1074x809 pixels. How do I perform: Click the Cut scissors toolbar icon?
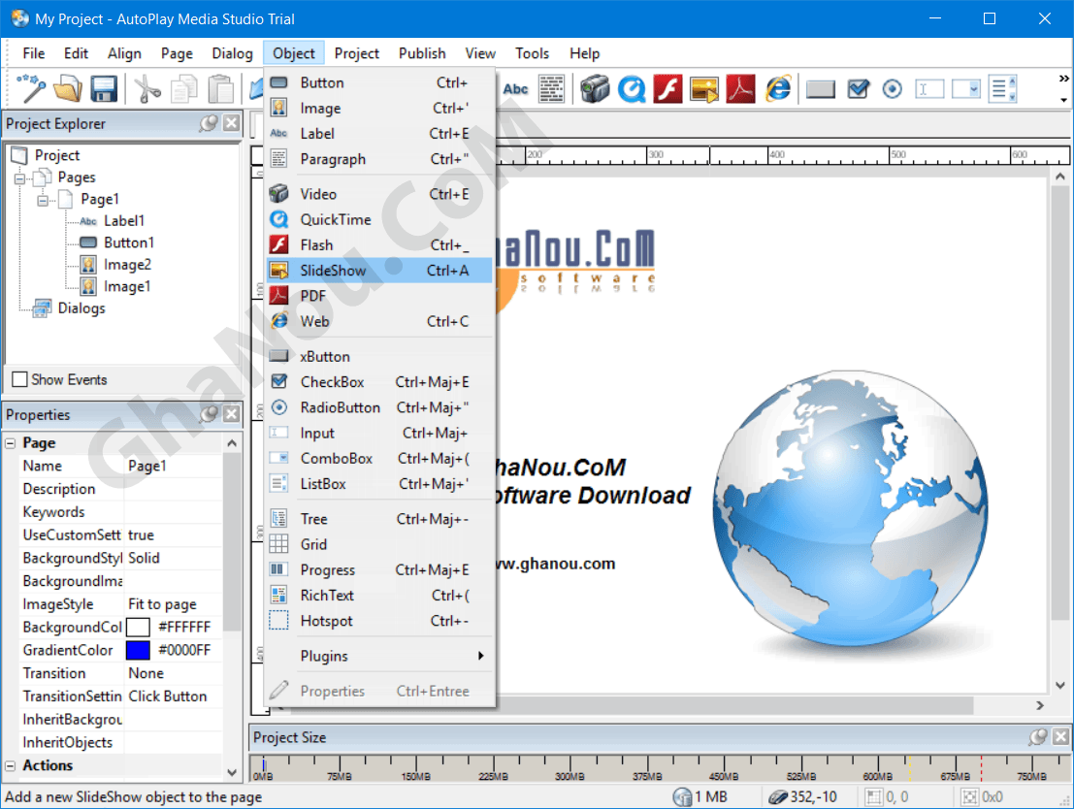[x=146, y=89]
